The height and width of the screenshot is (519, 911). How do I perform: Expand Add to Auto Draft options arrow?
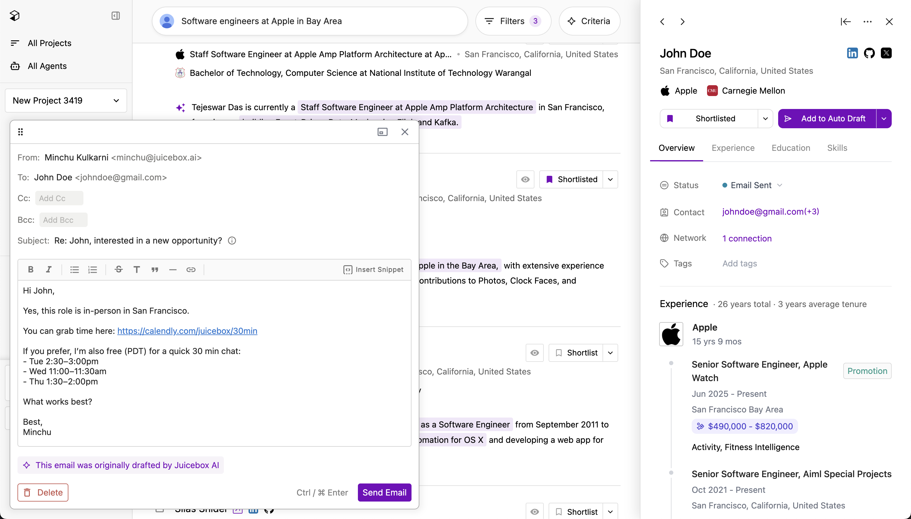pyautogui.click(x=884, y=119)
